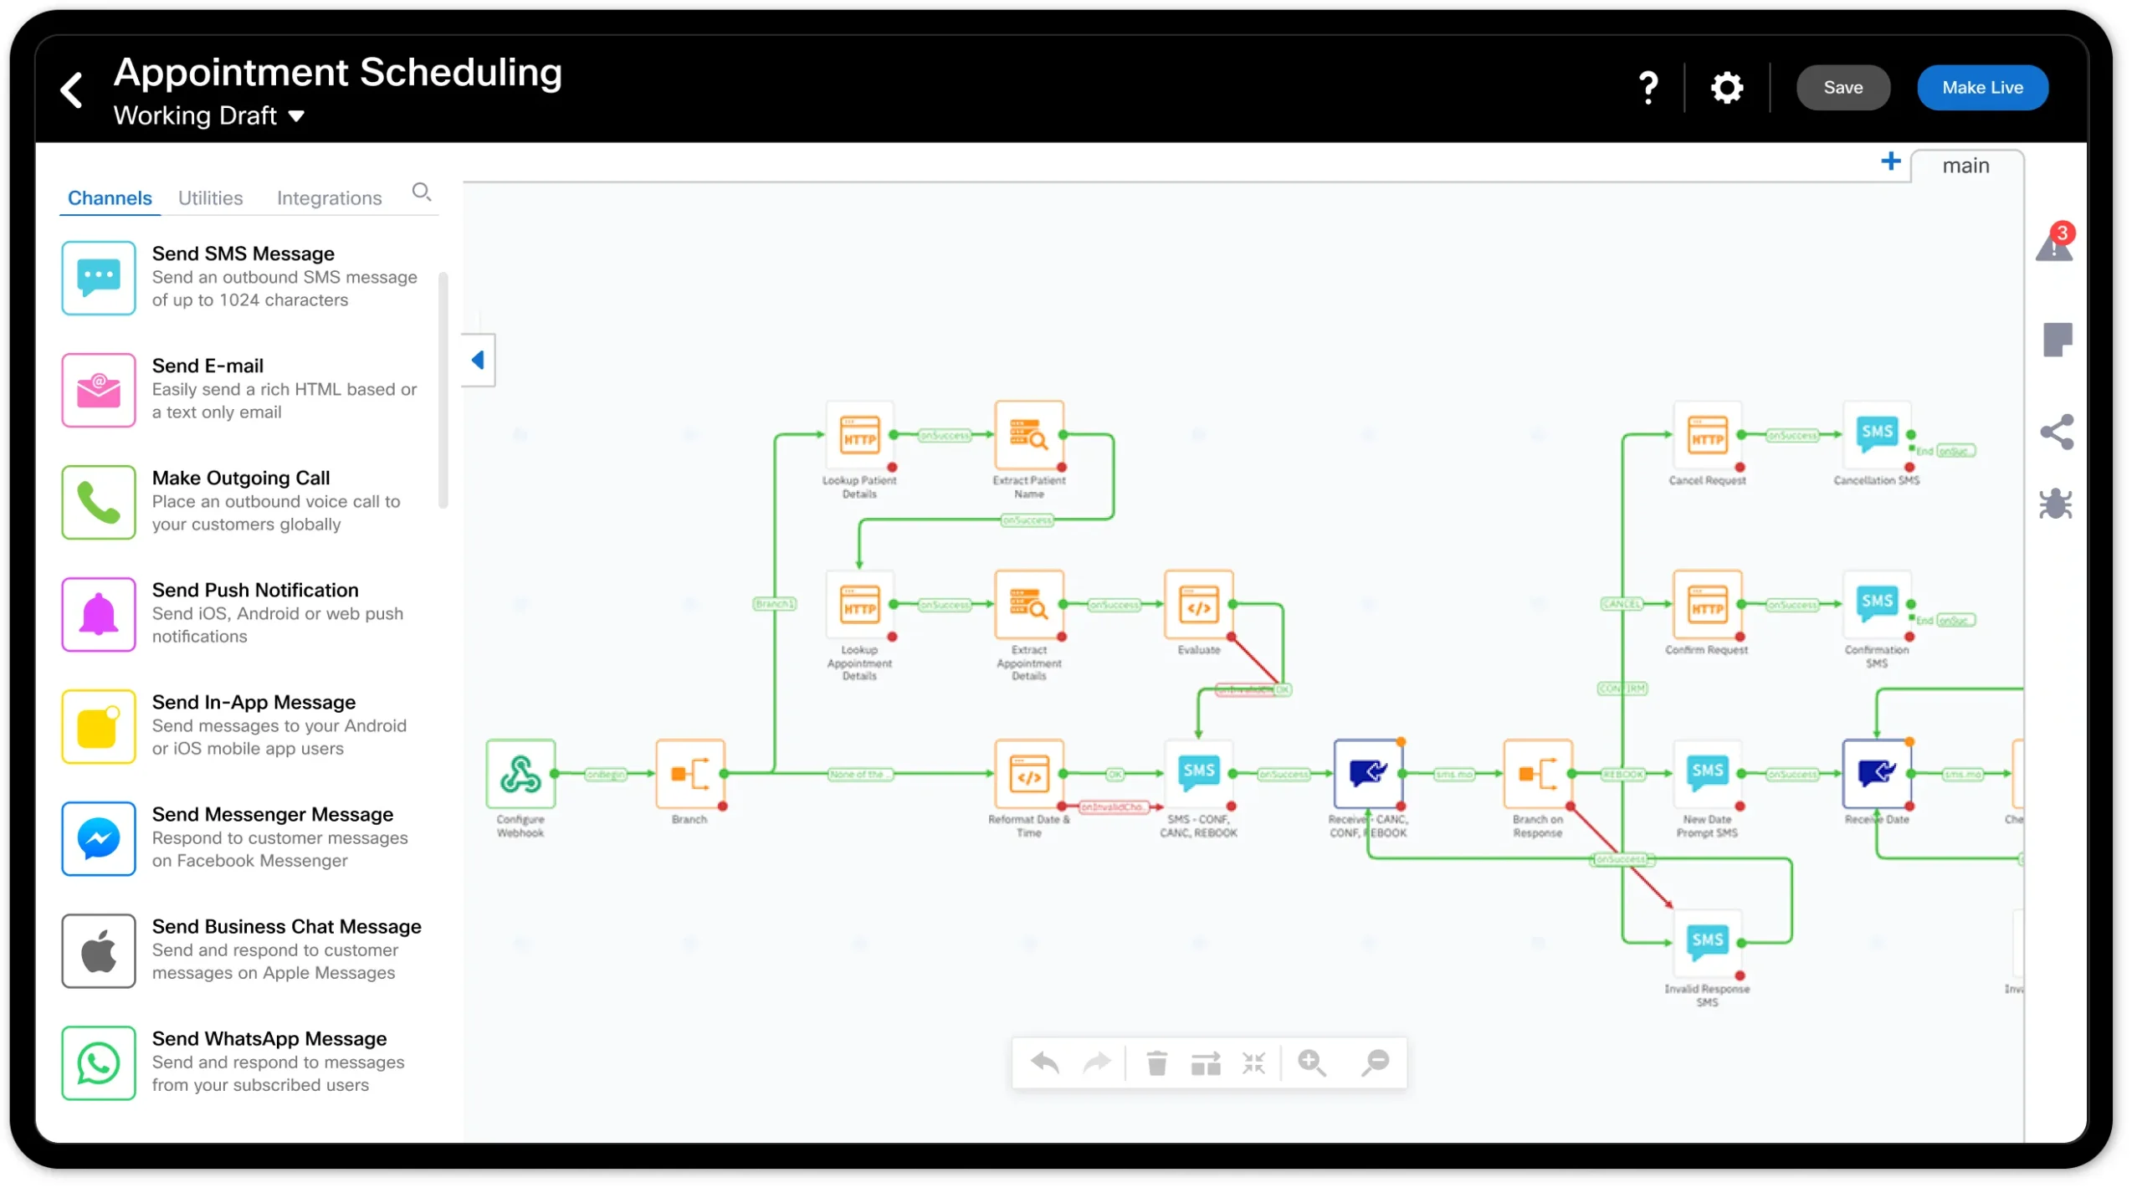
Task: Select the Configure Webhook node
Action: pyautogui.click(x=520, y=774)
